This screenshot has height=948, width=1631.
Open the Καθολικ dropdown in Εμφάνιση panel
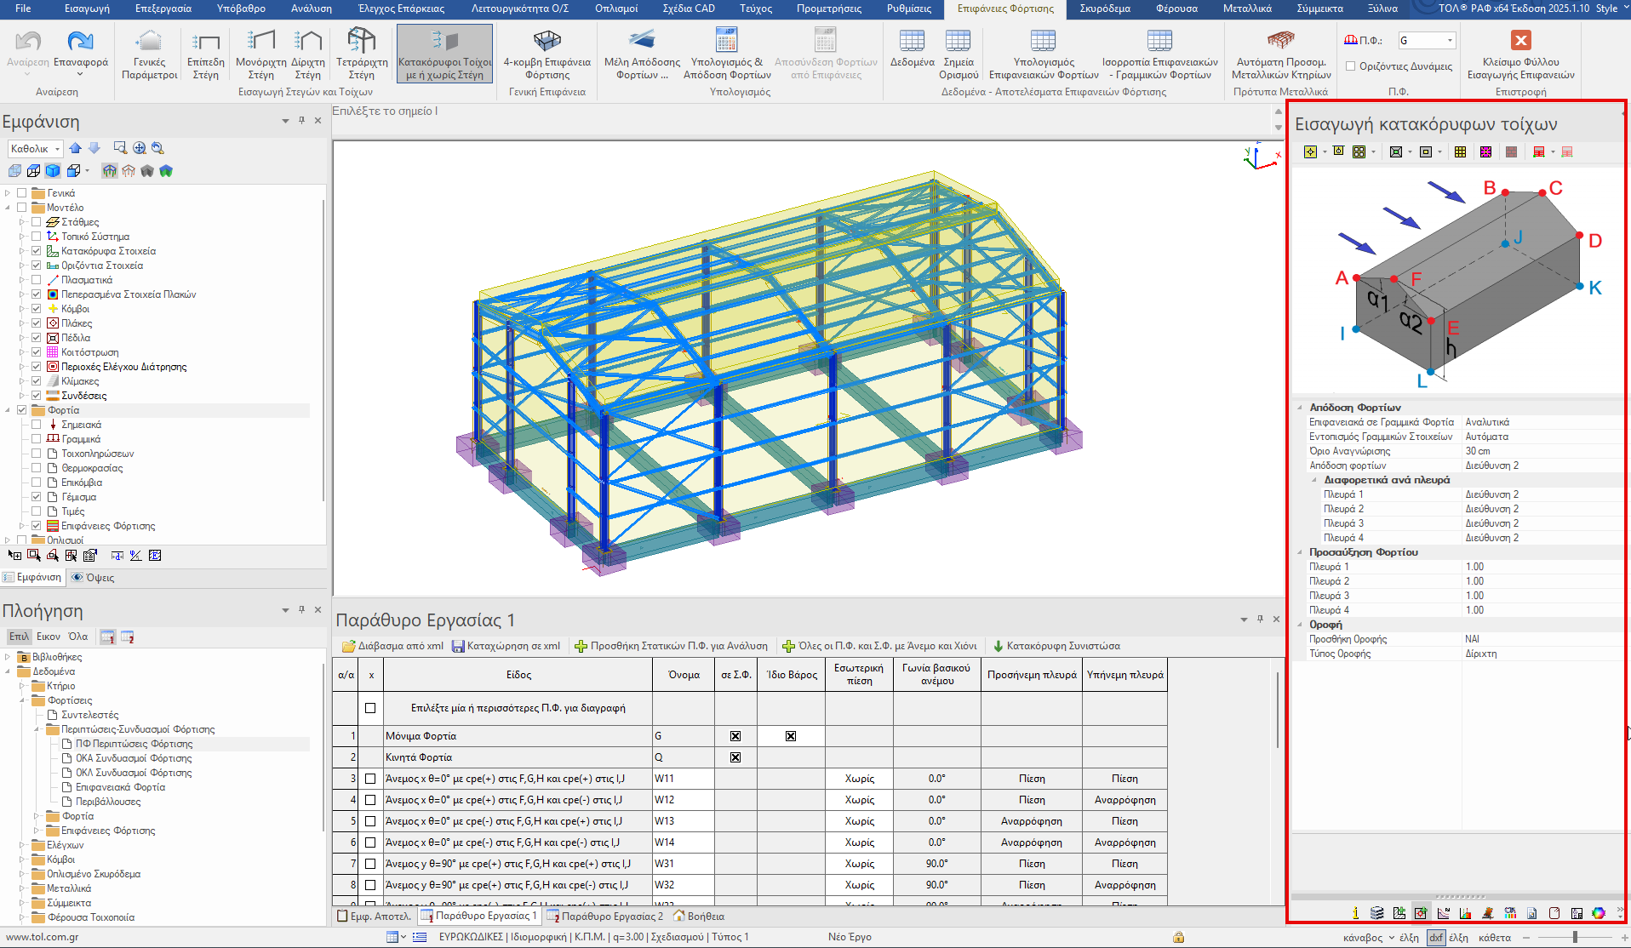click(57, 149)
